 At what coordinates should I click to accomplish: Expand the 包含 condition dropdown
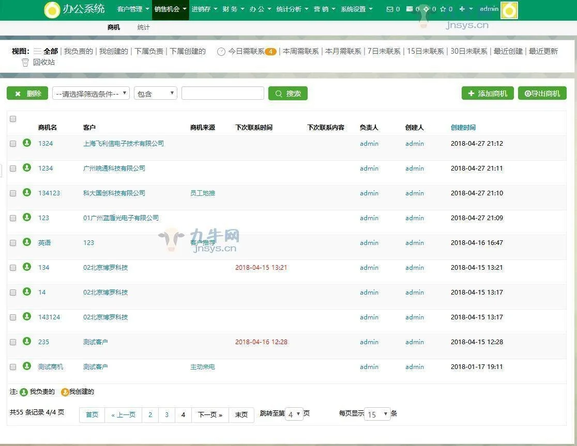156,94
